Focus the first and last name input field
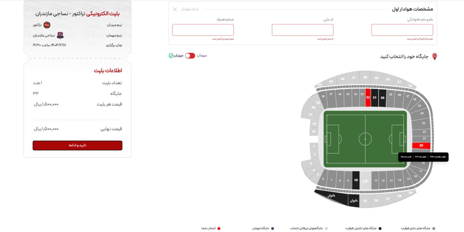The height and width of the screenshot is (232, 464). click(402, 30)
